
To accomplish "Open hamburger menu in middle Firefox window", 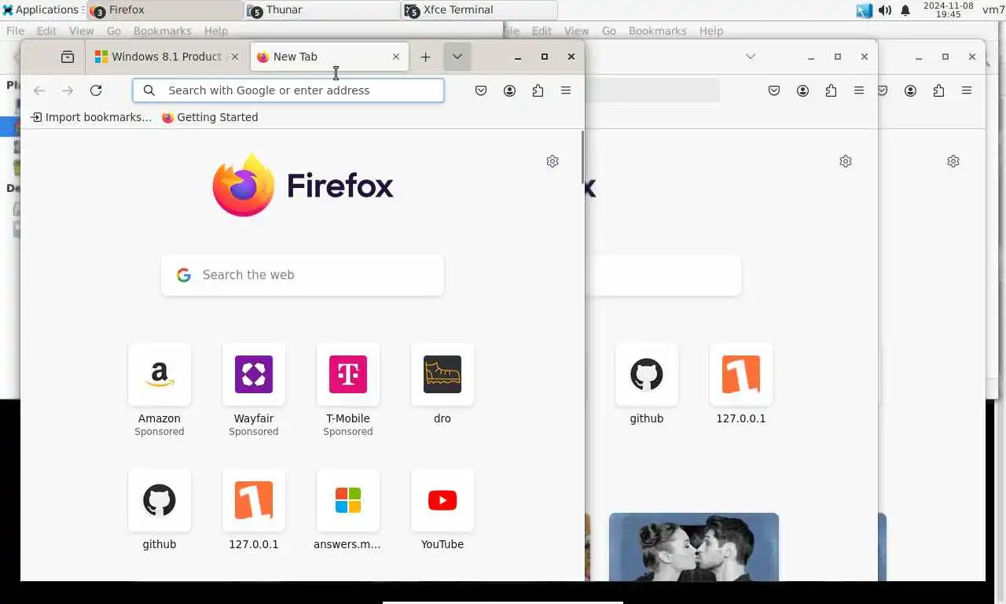I will click(859, 90).
